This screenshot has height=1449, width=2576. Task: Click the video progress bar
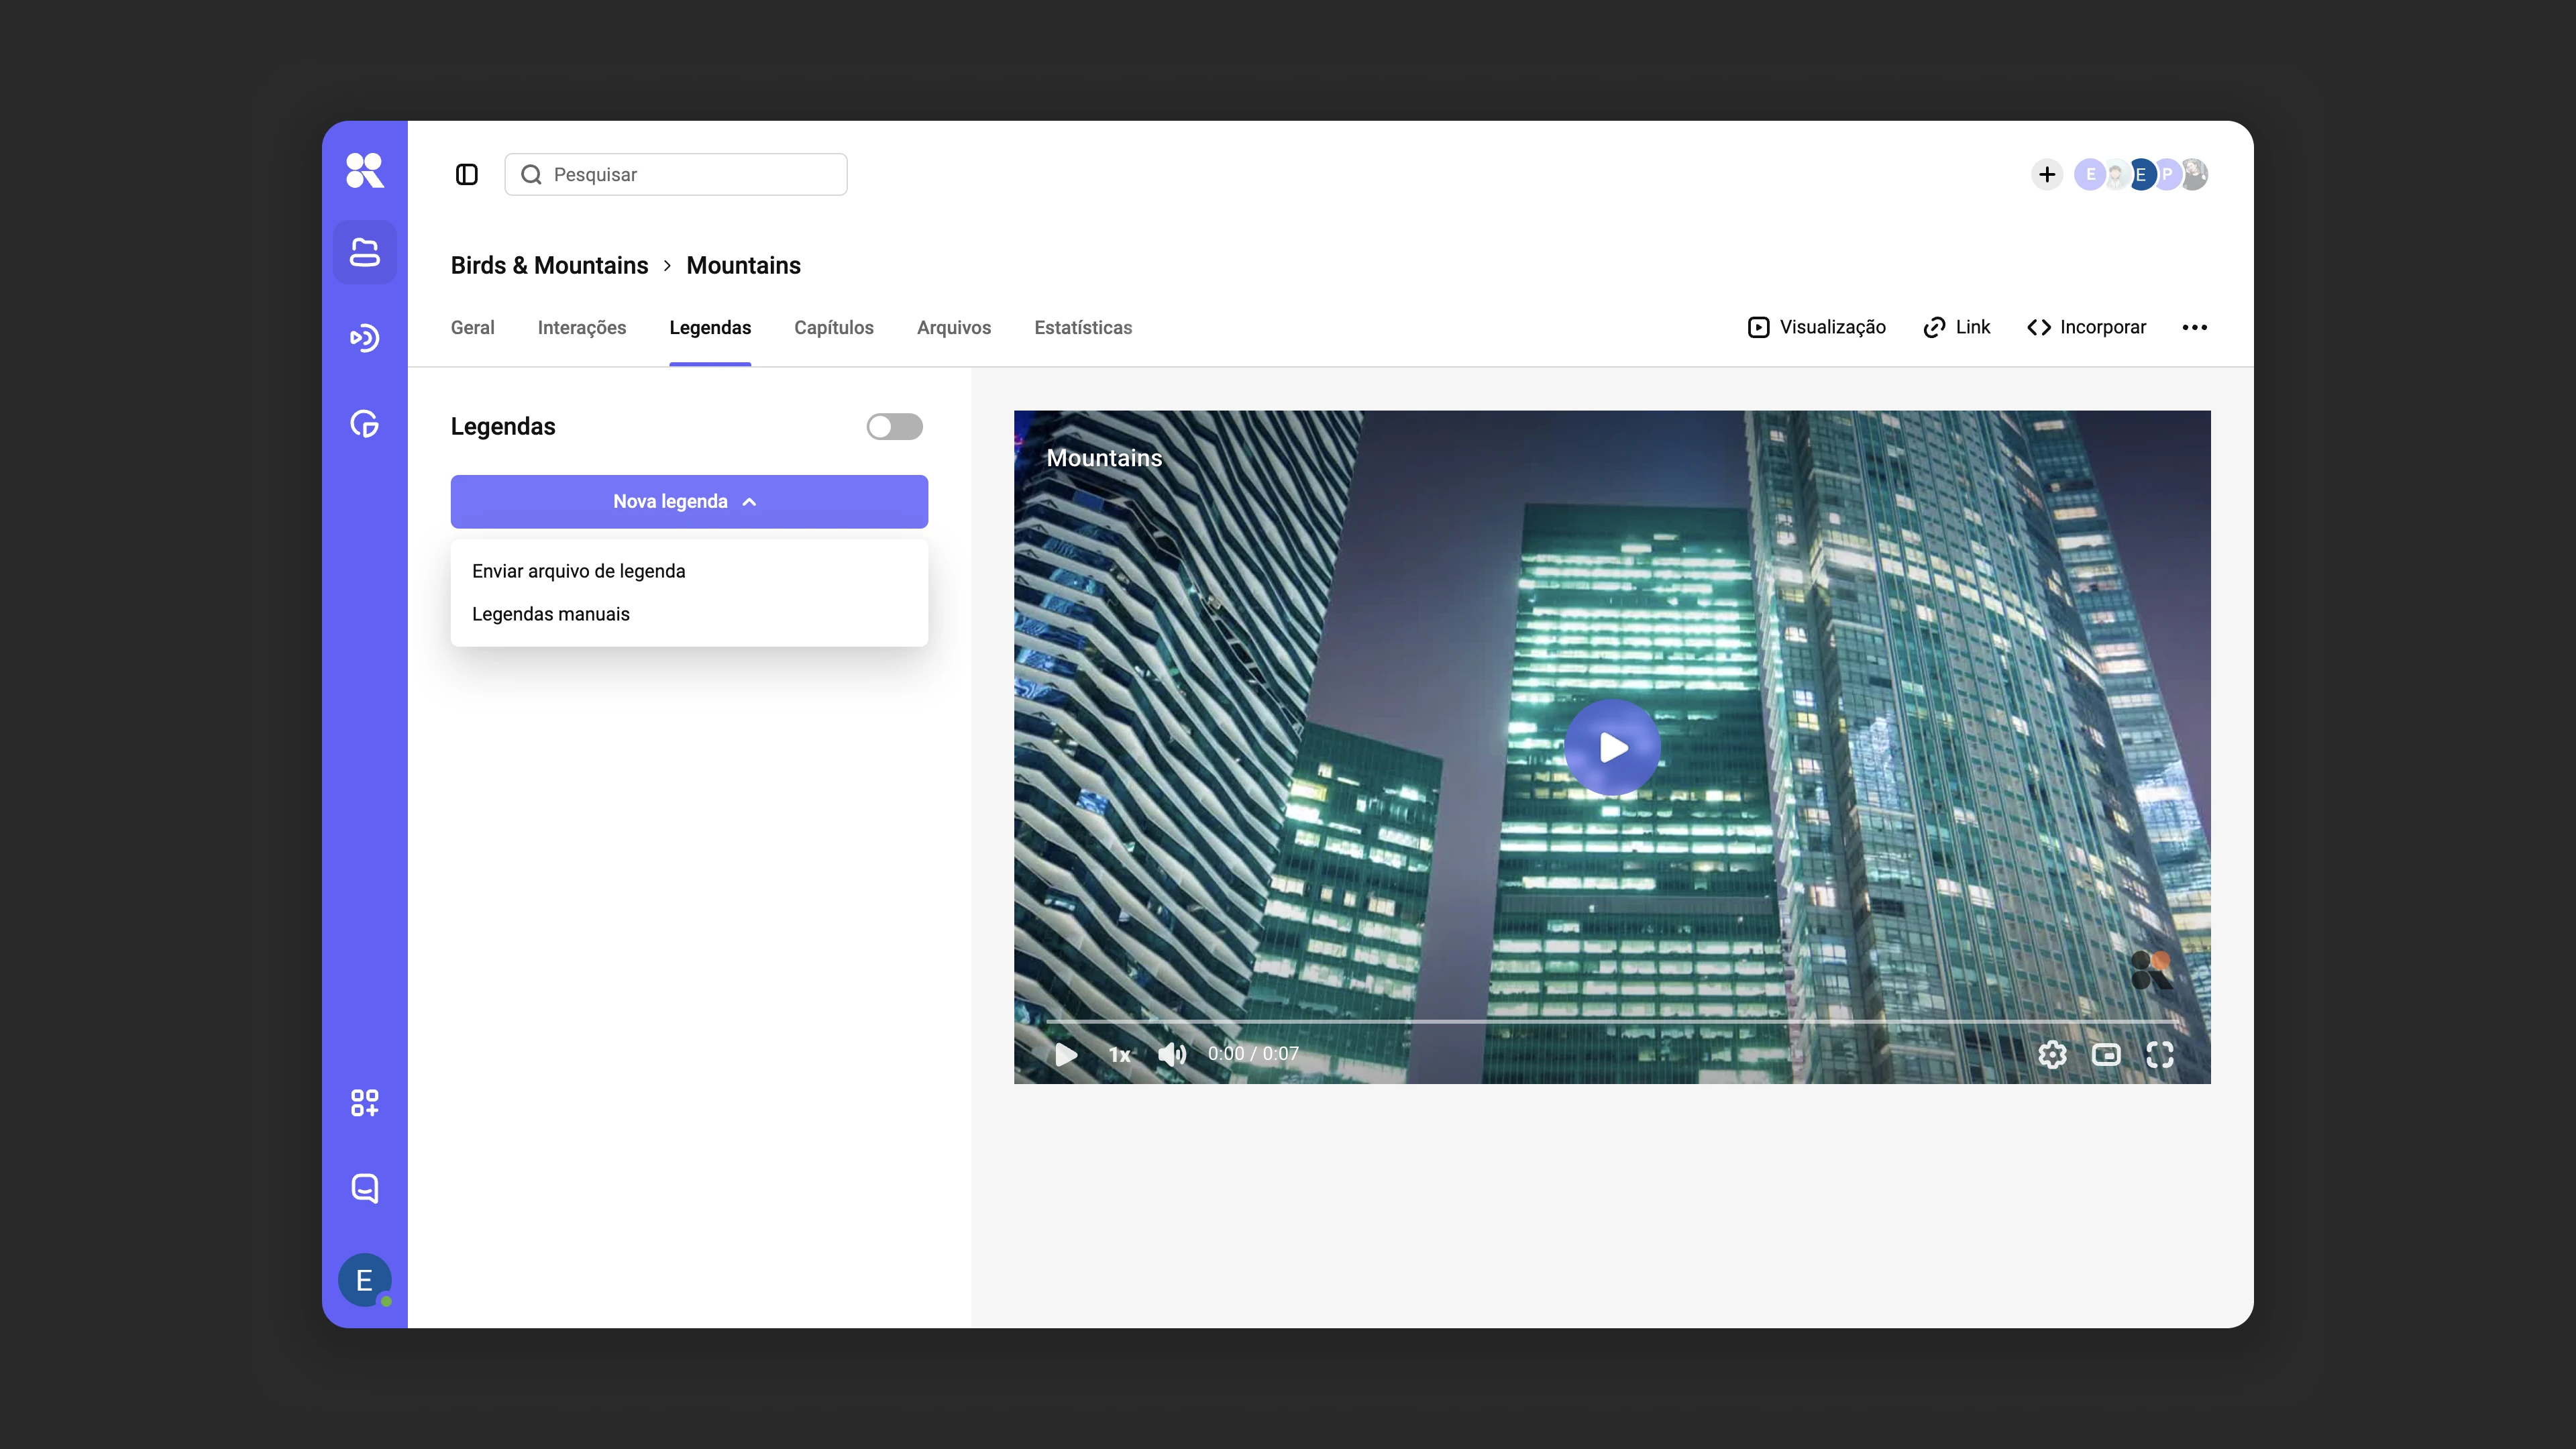[1611, 1021]
